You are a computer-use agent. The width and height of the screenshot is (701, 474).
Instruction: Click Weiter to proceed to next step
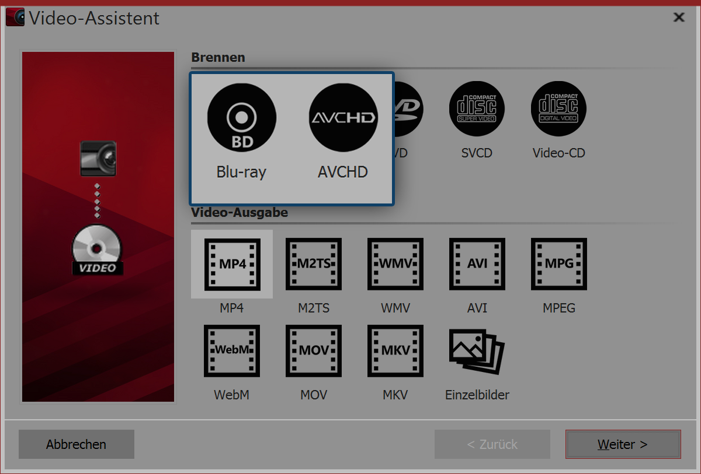(x=623, y=444)
